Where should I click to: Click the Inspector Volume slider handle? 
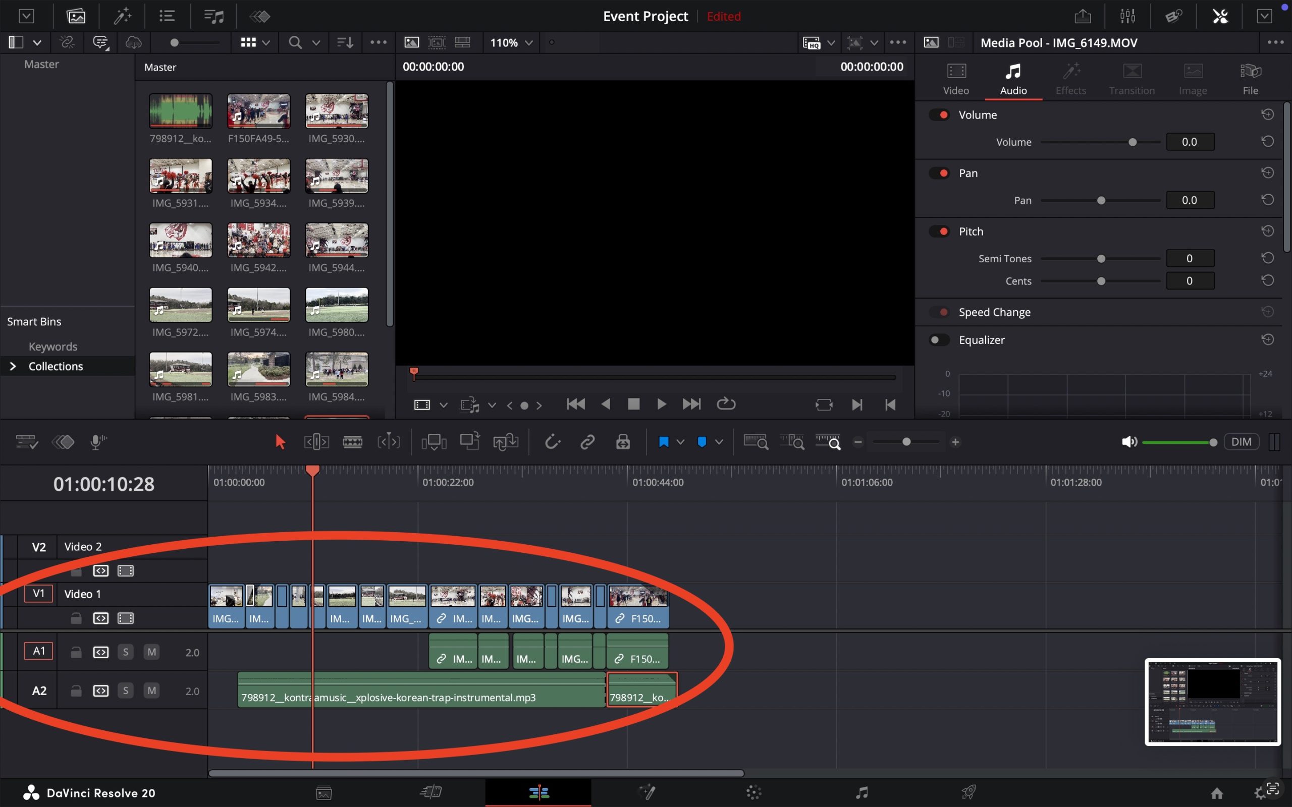point(1133,142)
